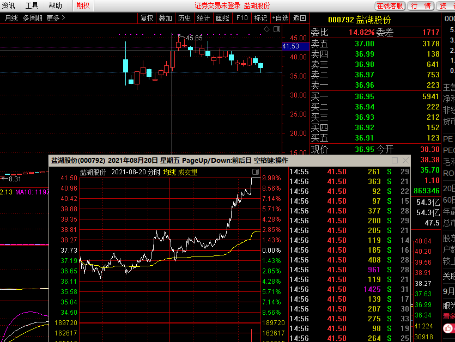455x342 pixels.
Task: Select the 多周期 view
Action: [x=33, y=19]
